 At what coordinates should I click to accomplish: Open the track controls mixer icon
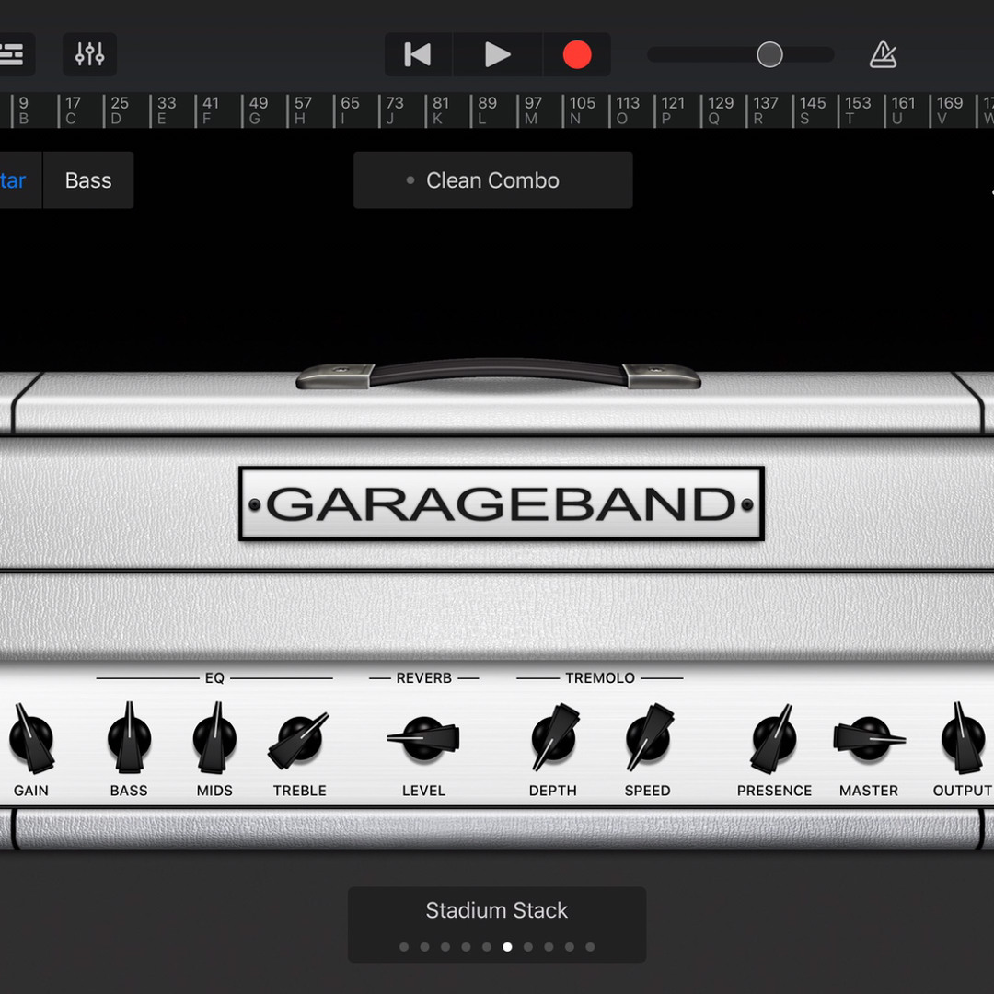[89, 55]
